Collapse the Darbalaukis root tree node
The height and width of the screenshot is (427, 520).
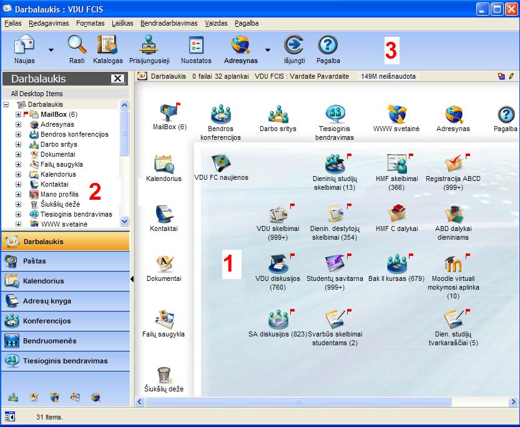[6, 104]
